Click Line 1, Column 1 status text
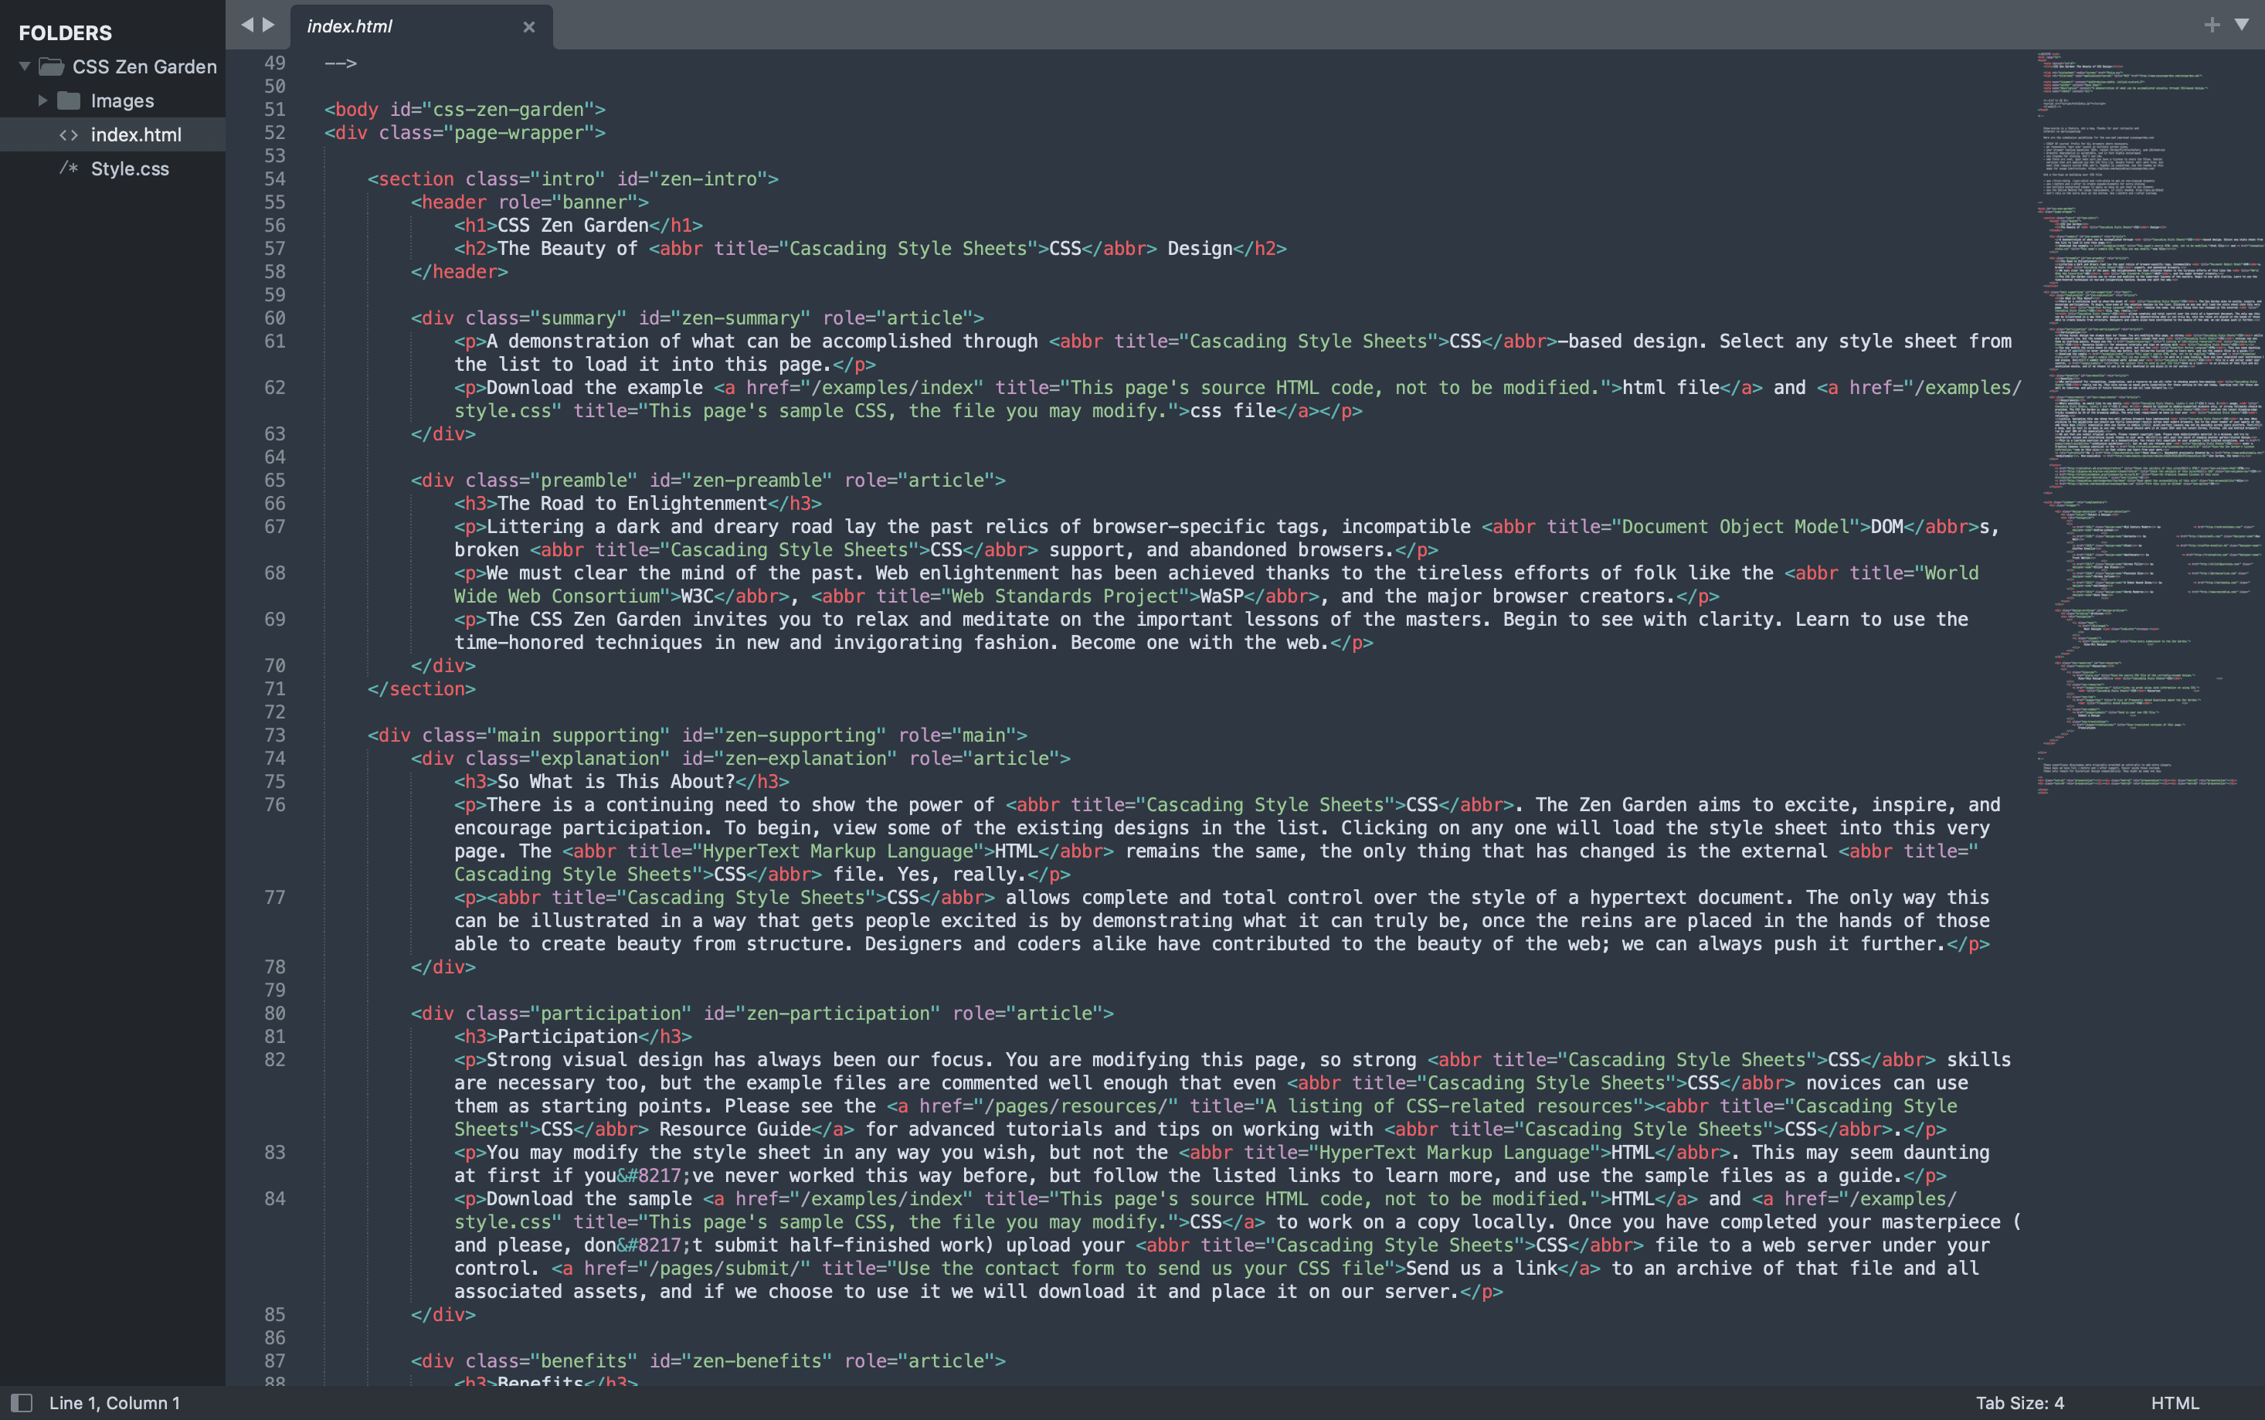Viewport: 2265px width, 1420px height. click(114, 1402)
